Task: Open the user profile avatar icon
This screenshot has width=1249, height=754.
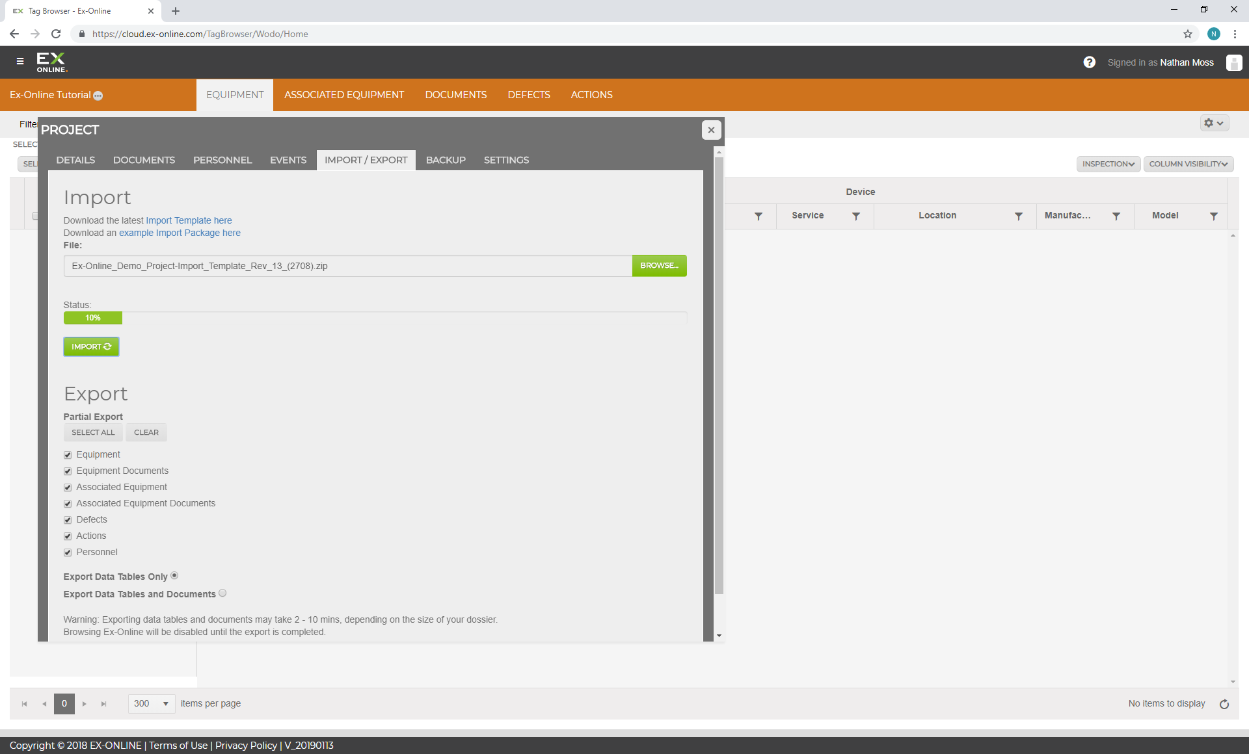Action: [1233, 62]
